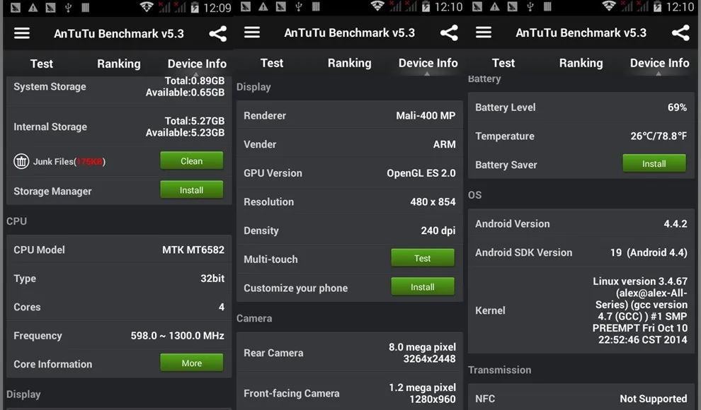The image size is (701, 410).
Task: Click System Storage row label
Action: coord(50,86)
